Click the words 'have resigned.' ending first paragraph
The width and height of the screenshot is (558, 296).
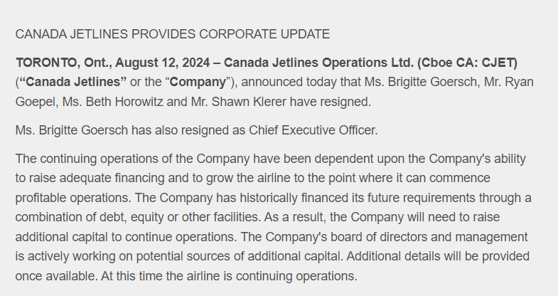[x=331, y=102]
